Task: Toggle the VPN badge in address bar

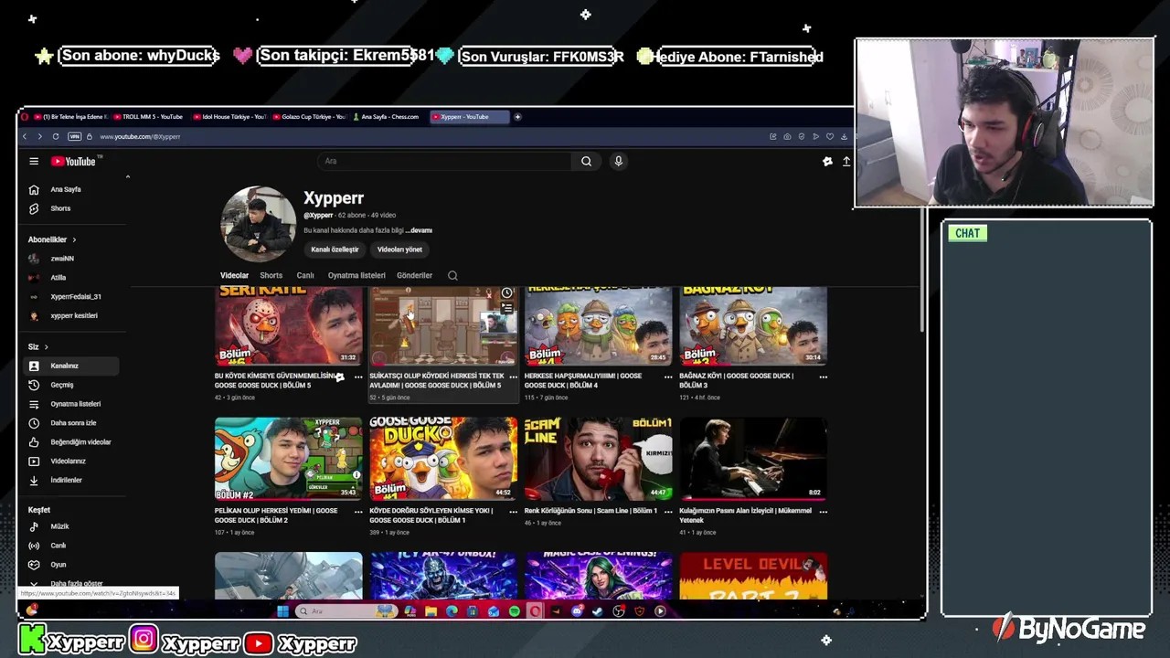Action: pos(75,136)
